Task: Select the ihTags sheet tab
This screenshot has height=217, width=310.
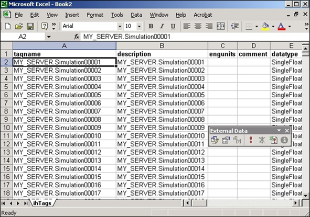Action: 42,203
